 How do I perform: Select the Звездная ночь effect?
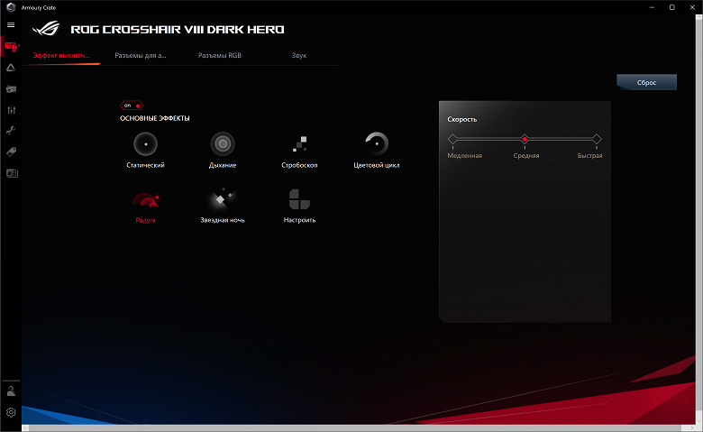(223, 207)
